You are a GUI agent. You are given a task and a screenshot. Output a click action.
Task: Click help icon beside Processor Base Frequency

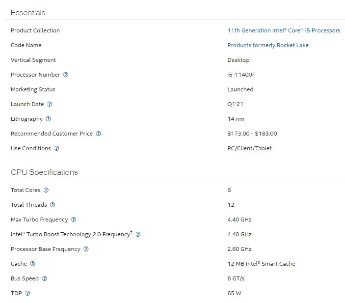coord(86,249)
